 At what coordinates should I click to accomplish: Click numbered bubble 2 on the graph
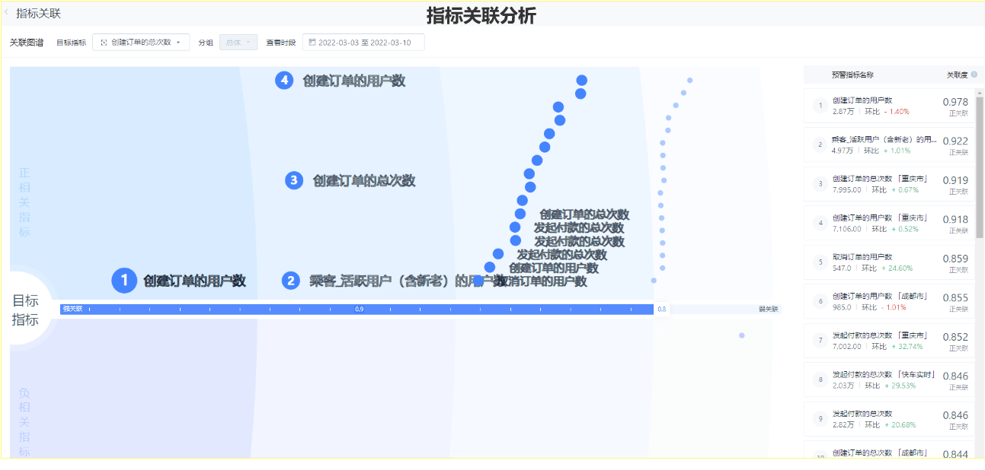click(x=290, y=281)
